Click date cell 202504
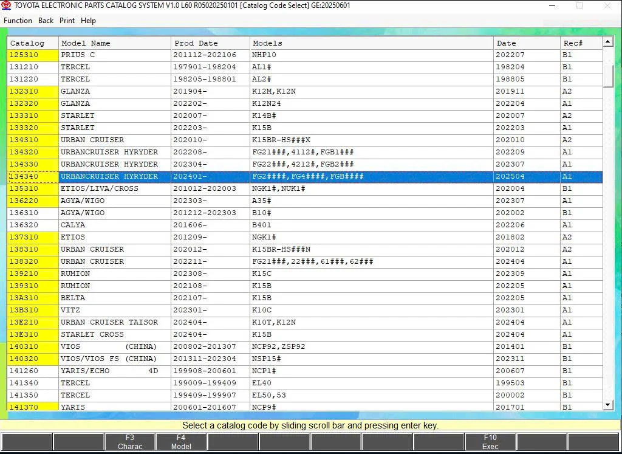The image size is (622, 454). pyautogui.click(x=527, y=177)
